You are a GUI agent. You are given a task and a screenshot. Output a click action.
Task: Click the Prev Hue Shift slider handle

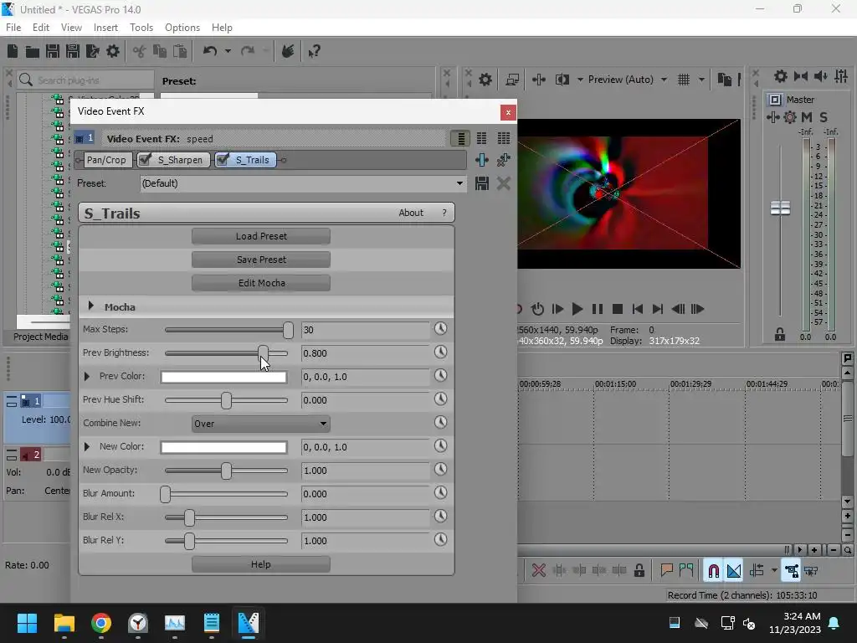click(226, 400)
